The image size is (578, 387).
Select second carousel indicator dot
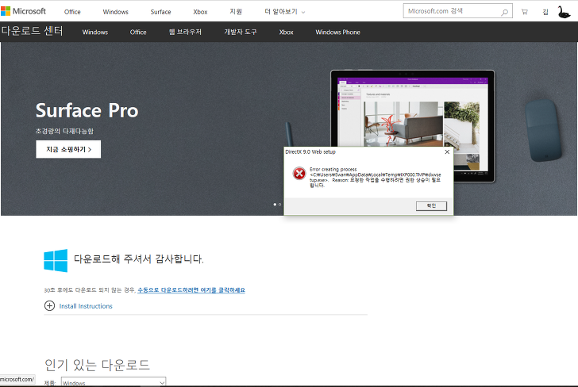click(279, 205)
